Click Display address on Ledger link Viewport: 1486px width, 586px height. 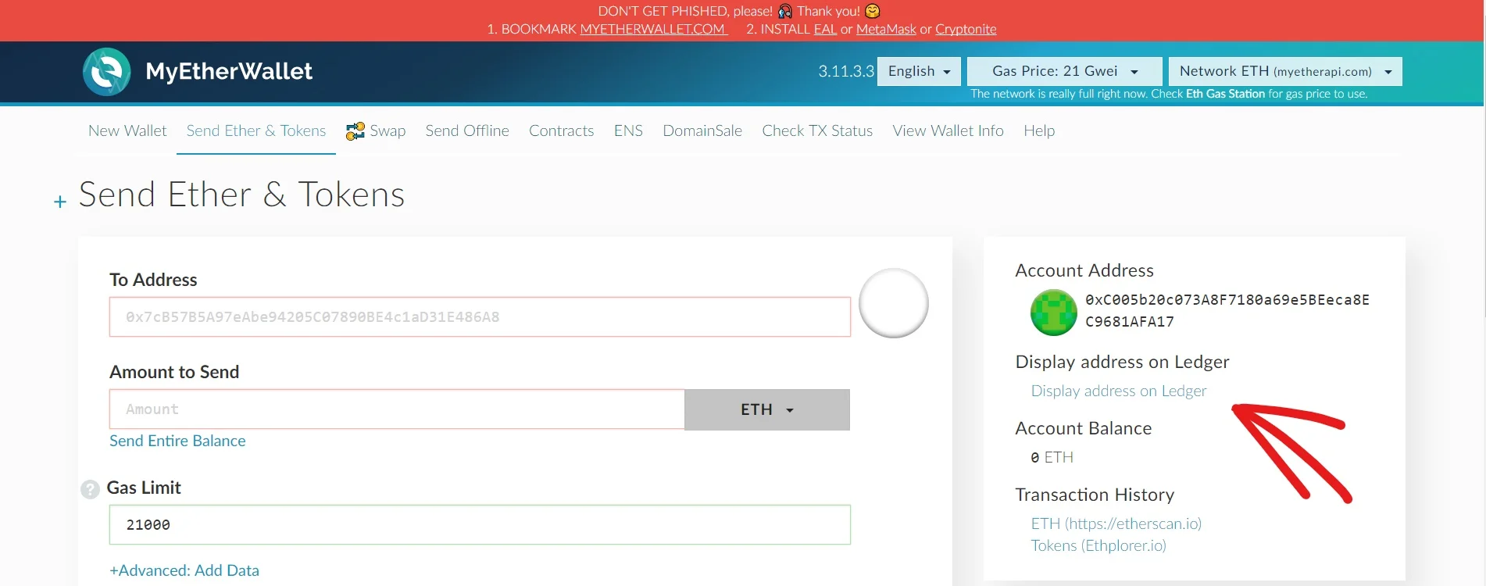(1118, 391)
